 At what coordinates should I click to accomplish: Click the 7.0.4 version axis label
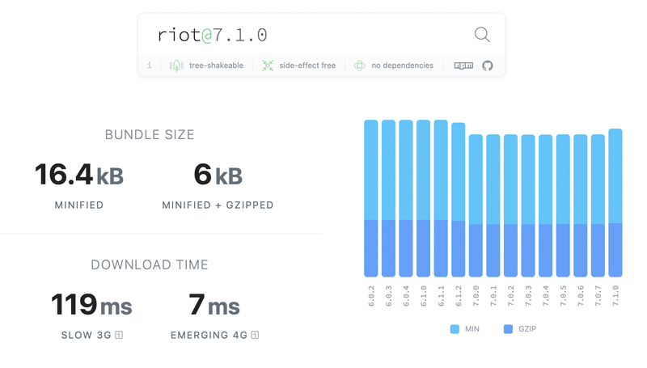(x=545, y=296)
